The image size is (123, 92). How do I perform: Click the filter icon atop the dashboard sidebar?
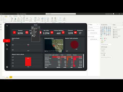tap(7, 26)
